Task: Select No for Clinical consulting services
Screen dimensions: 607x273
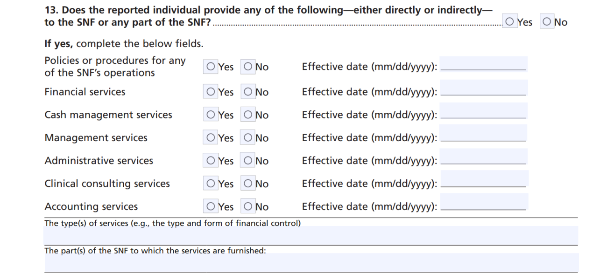Action: tap(248, 183)
